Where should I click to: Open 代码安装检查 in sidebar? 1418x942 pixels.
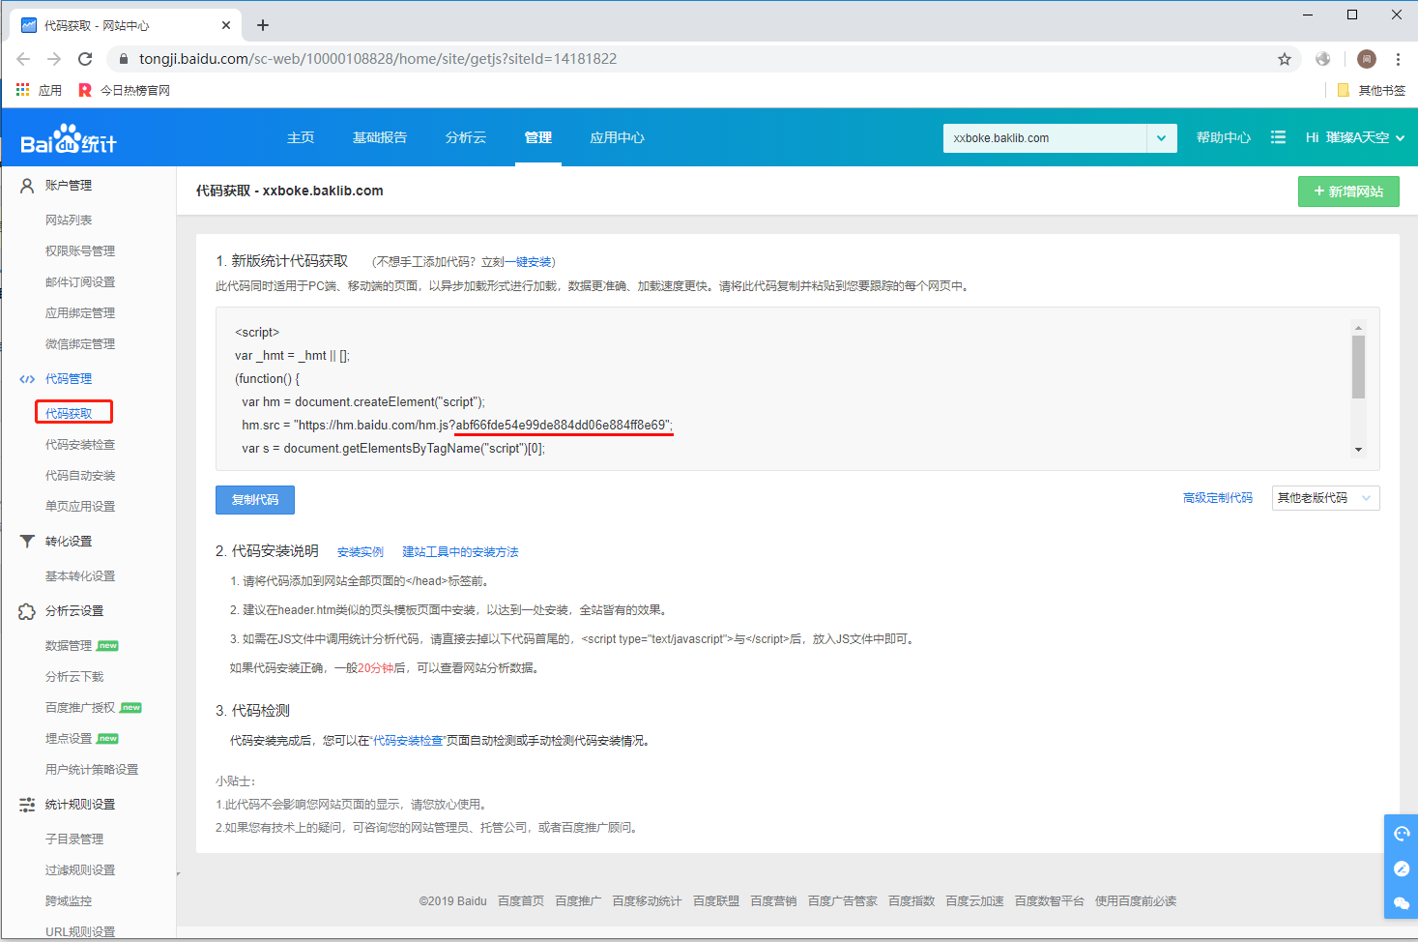(x=80, y=445)
